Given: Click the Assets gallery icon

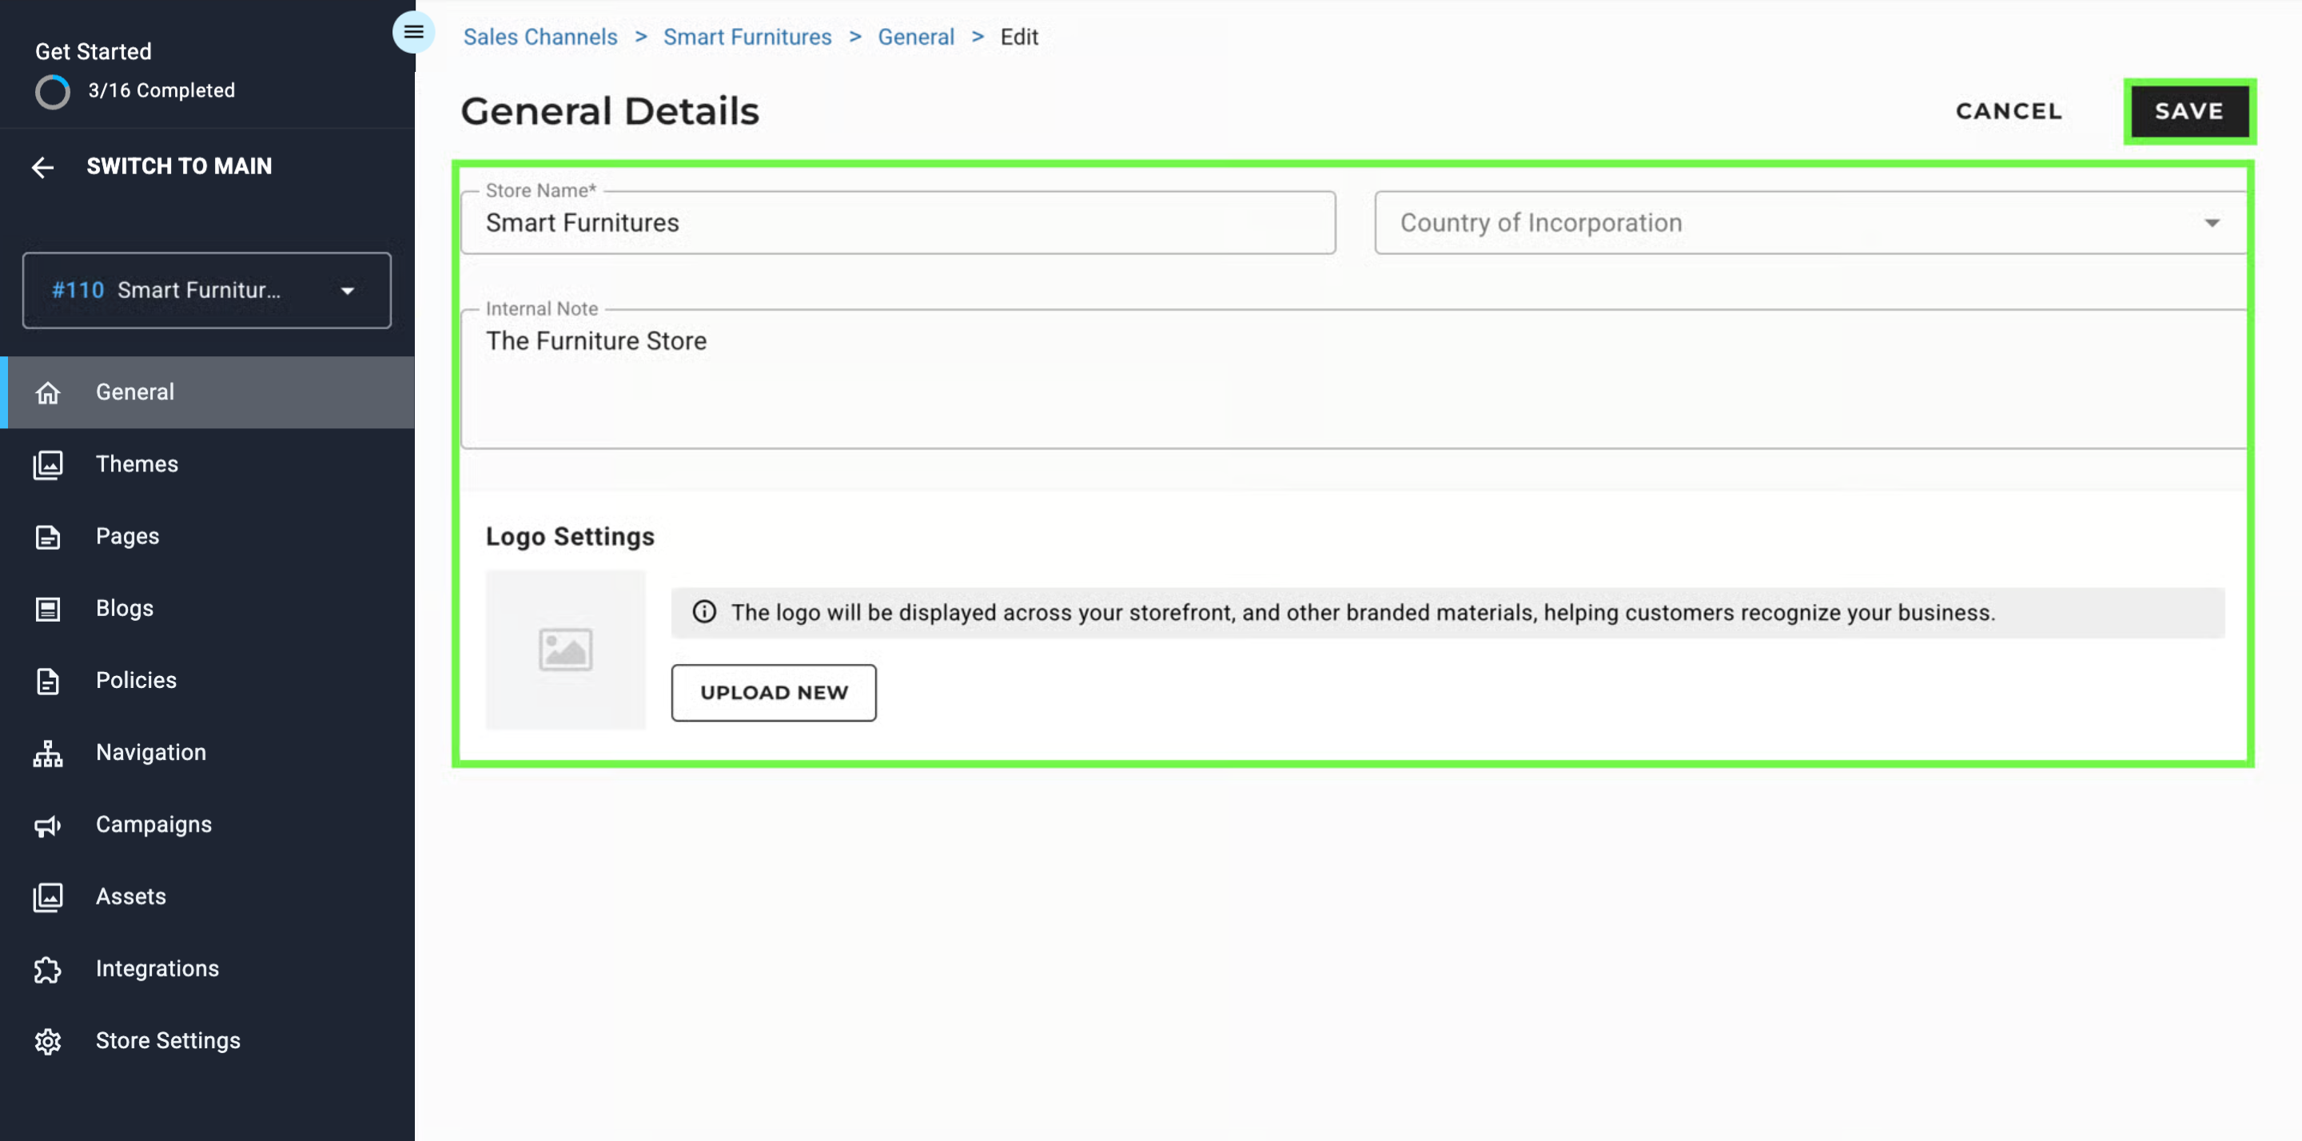Looking at the screenshot, I should [48, 897].
